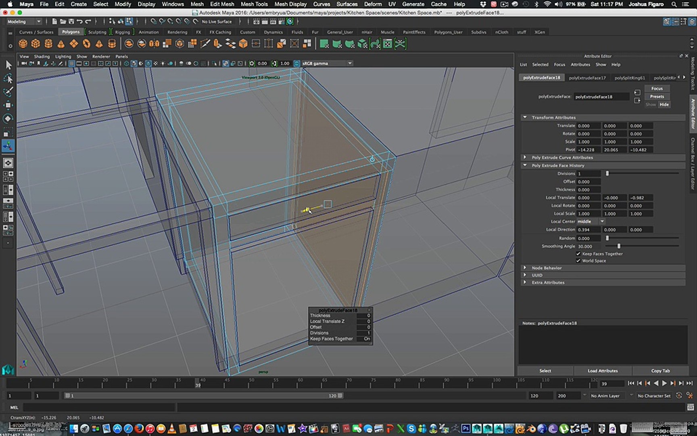Create a polygon torus from the shelf
Screen dimensions: 697x436
(x=86, y=44)
